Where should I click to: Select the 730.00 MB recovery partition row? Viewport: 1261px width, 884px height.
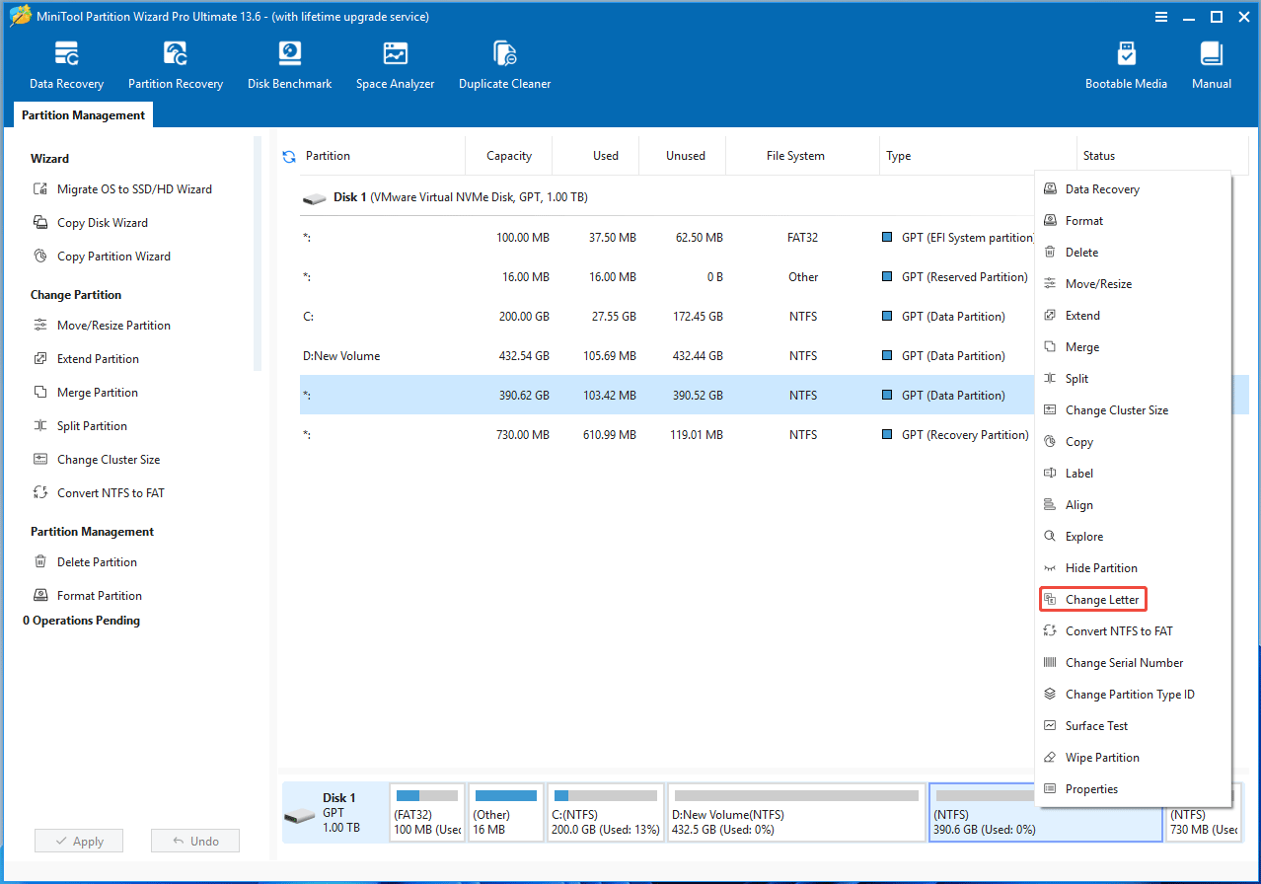pos(667,435)
